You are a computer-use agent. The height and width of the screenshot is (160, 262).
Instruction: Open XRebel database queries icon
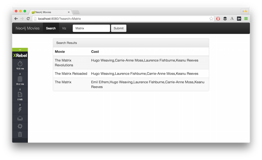20,79
